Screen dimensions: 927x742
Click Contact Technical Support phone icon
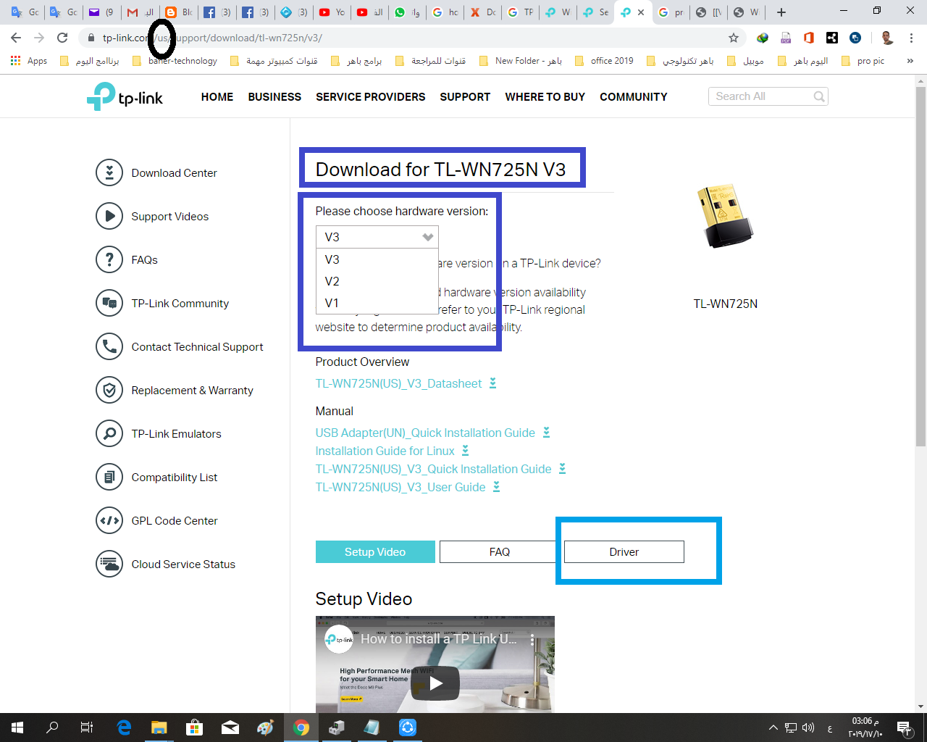(109, 347)
